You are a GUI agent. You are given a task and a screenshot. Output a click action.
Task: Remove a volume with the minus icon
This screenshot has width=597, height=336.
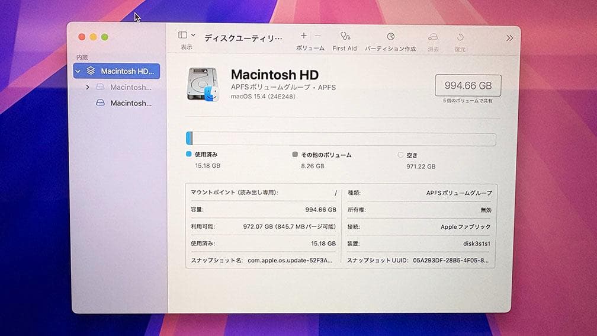318,36
